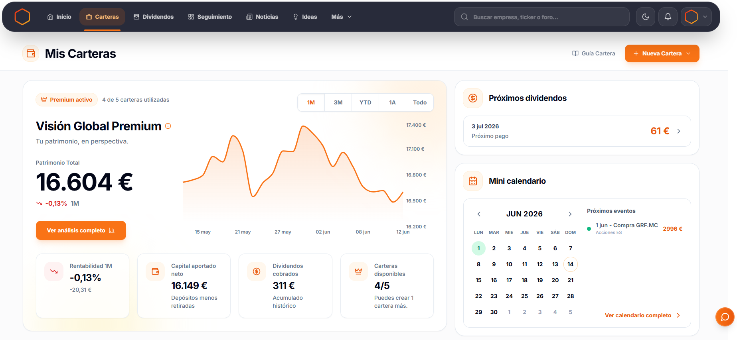This screenshot has height=340, width=737.
Task: Click the search magnifier icon
Action: pos(464,17)
